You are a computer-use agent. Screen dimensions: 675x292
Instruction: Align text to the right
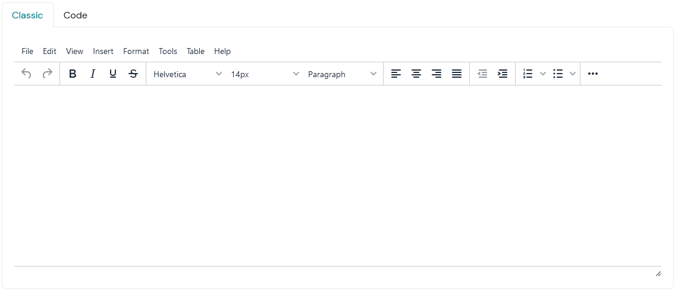tap(437, 74)
